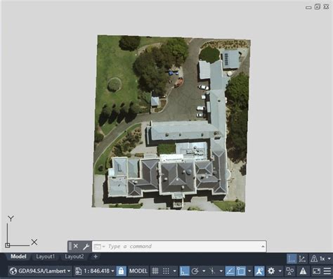Toggle 2D object snap icon

point(241,271)
